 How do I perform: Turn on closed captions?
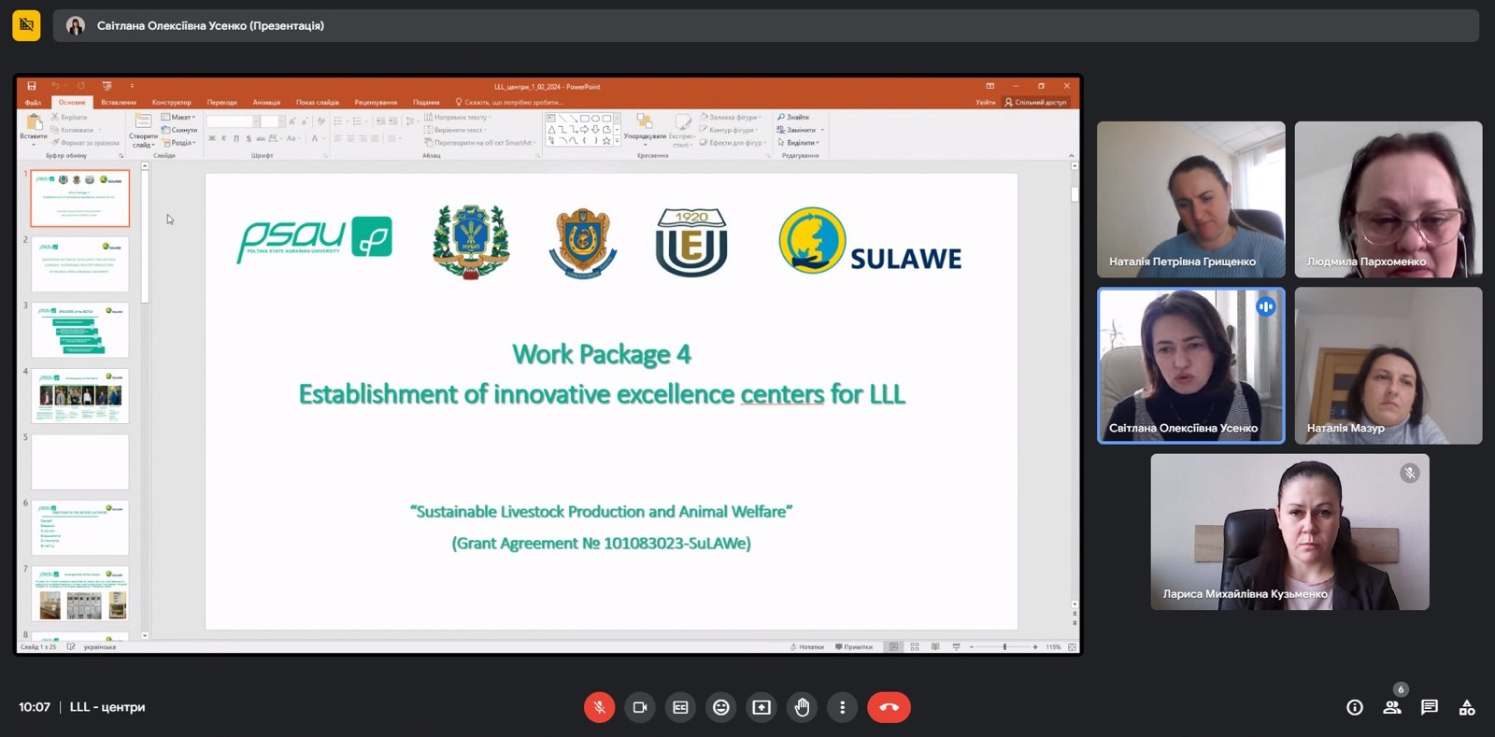pyautogui.click(x=680, y=707)
